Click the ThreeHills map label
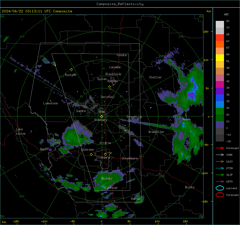 click(134, 117)
